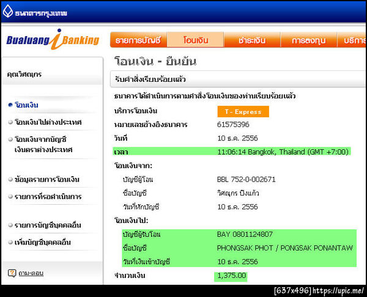The width and height of the screenshot is (367, 297).
Task: Switch to the โอนเงิน tab
Action: [196, 40]
